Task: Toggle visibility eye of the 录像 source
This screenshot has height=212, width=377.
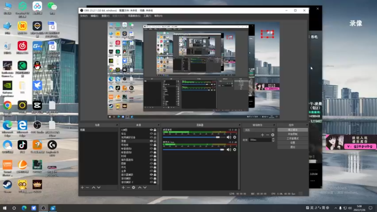Action: [151, 141]
